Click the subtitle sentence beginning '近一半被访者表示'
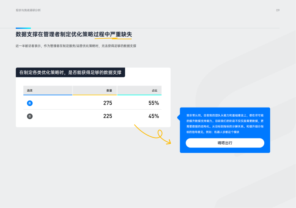This screenshot has height=208, width=296. (x=76, y=46)
